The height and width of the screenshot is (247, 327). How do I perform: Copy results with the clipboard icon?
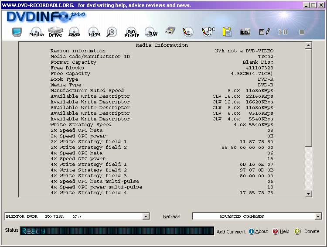click(x=227, y=32)
